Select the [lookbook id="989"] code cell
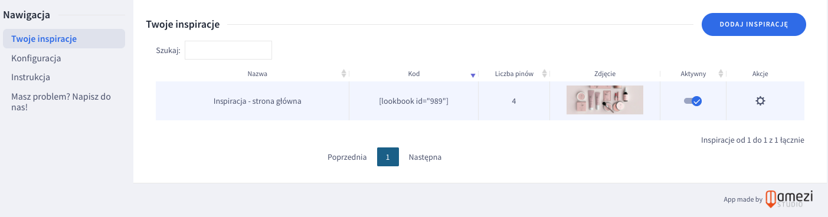Image resolution: width=828 pixels, height=217 pixels. (x=414, y=101)
